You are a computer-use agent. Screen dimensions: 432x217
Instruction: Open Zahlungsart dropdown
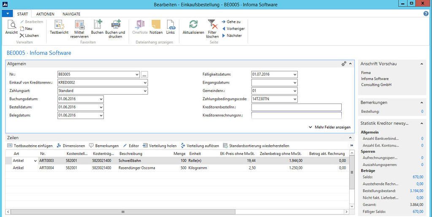(x=145, y=91)
